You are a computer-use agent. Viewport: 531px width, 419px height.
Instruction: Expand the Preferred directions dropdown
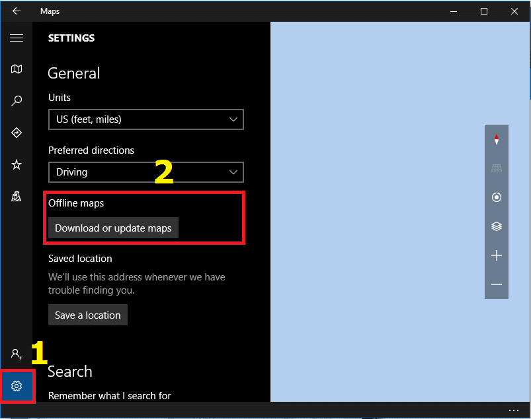[x=146, y=172]
